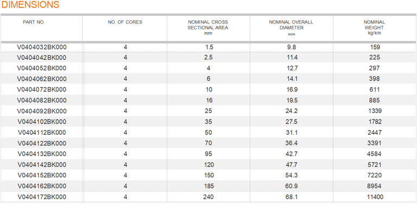Select the 1339 weight cell
417x205 pixels.
pyautogui.click(x=375, y=111)
